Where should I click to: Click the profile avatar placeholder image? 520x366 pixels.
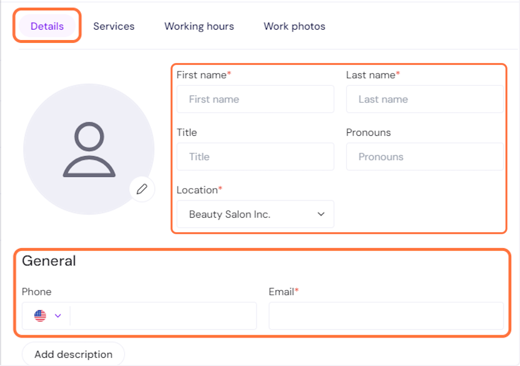pos(89,149)
